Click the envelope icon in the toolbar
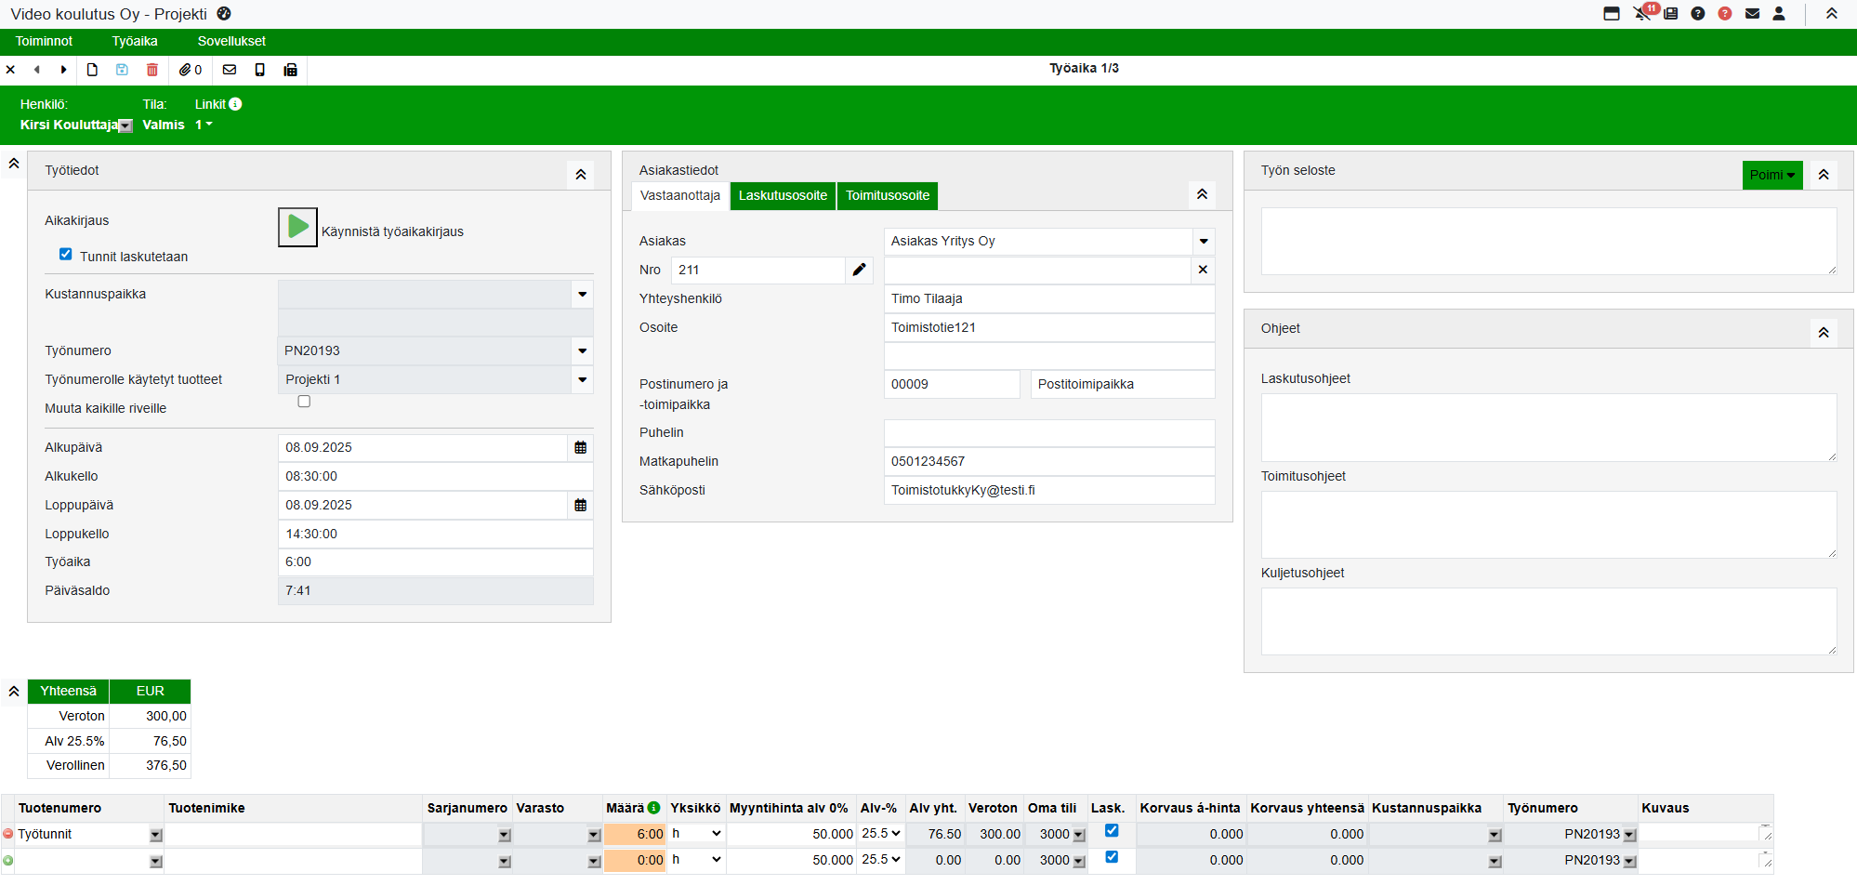 tap(230, 70)
